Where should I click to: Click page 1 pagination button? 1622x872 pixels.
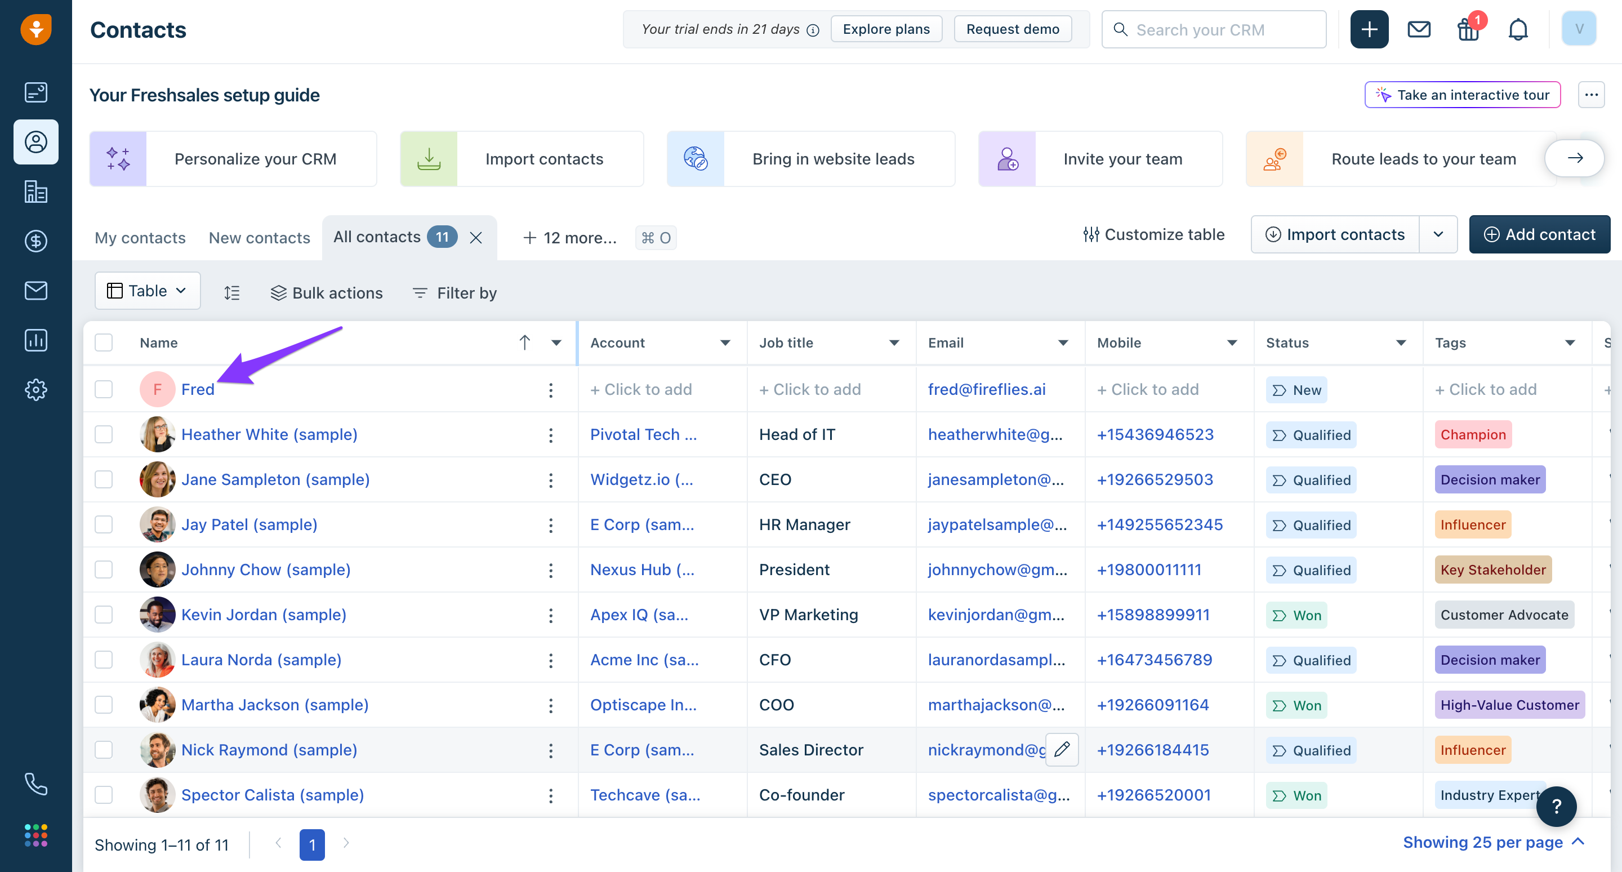point(311,844)
